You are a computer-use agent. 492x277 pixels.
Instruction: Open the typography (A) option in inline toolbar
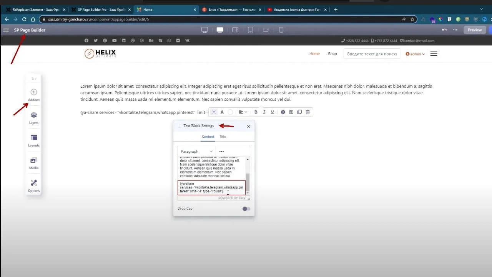coord(222,112)
